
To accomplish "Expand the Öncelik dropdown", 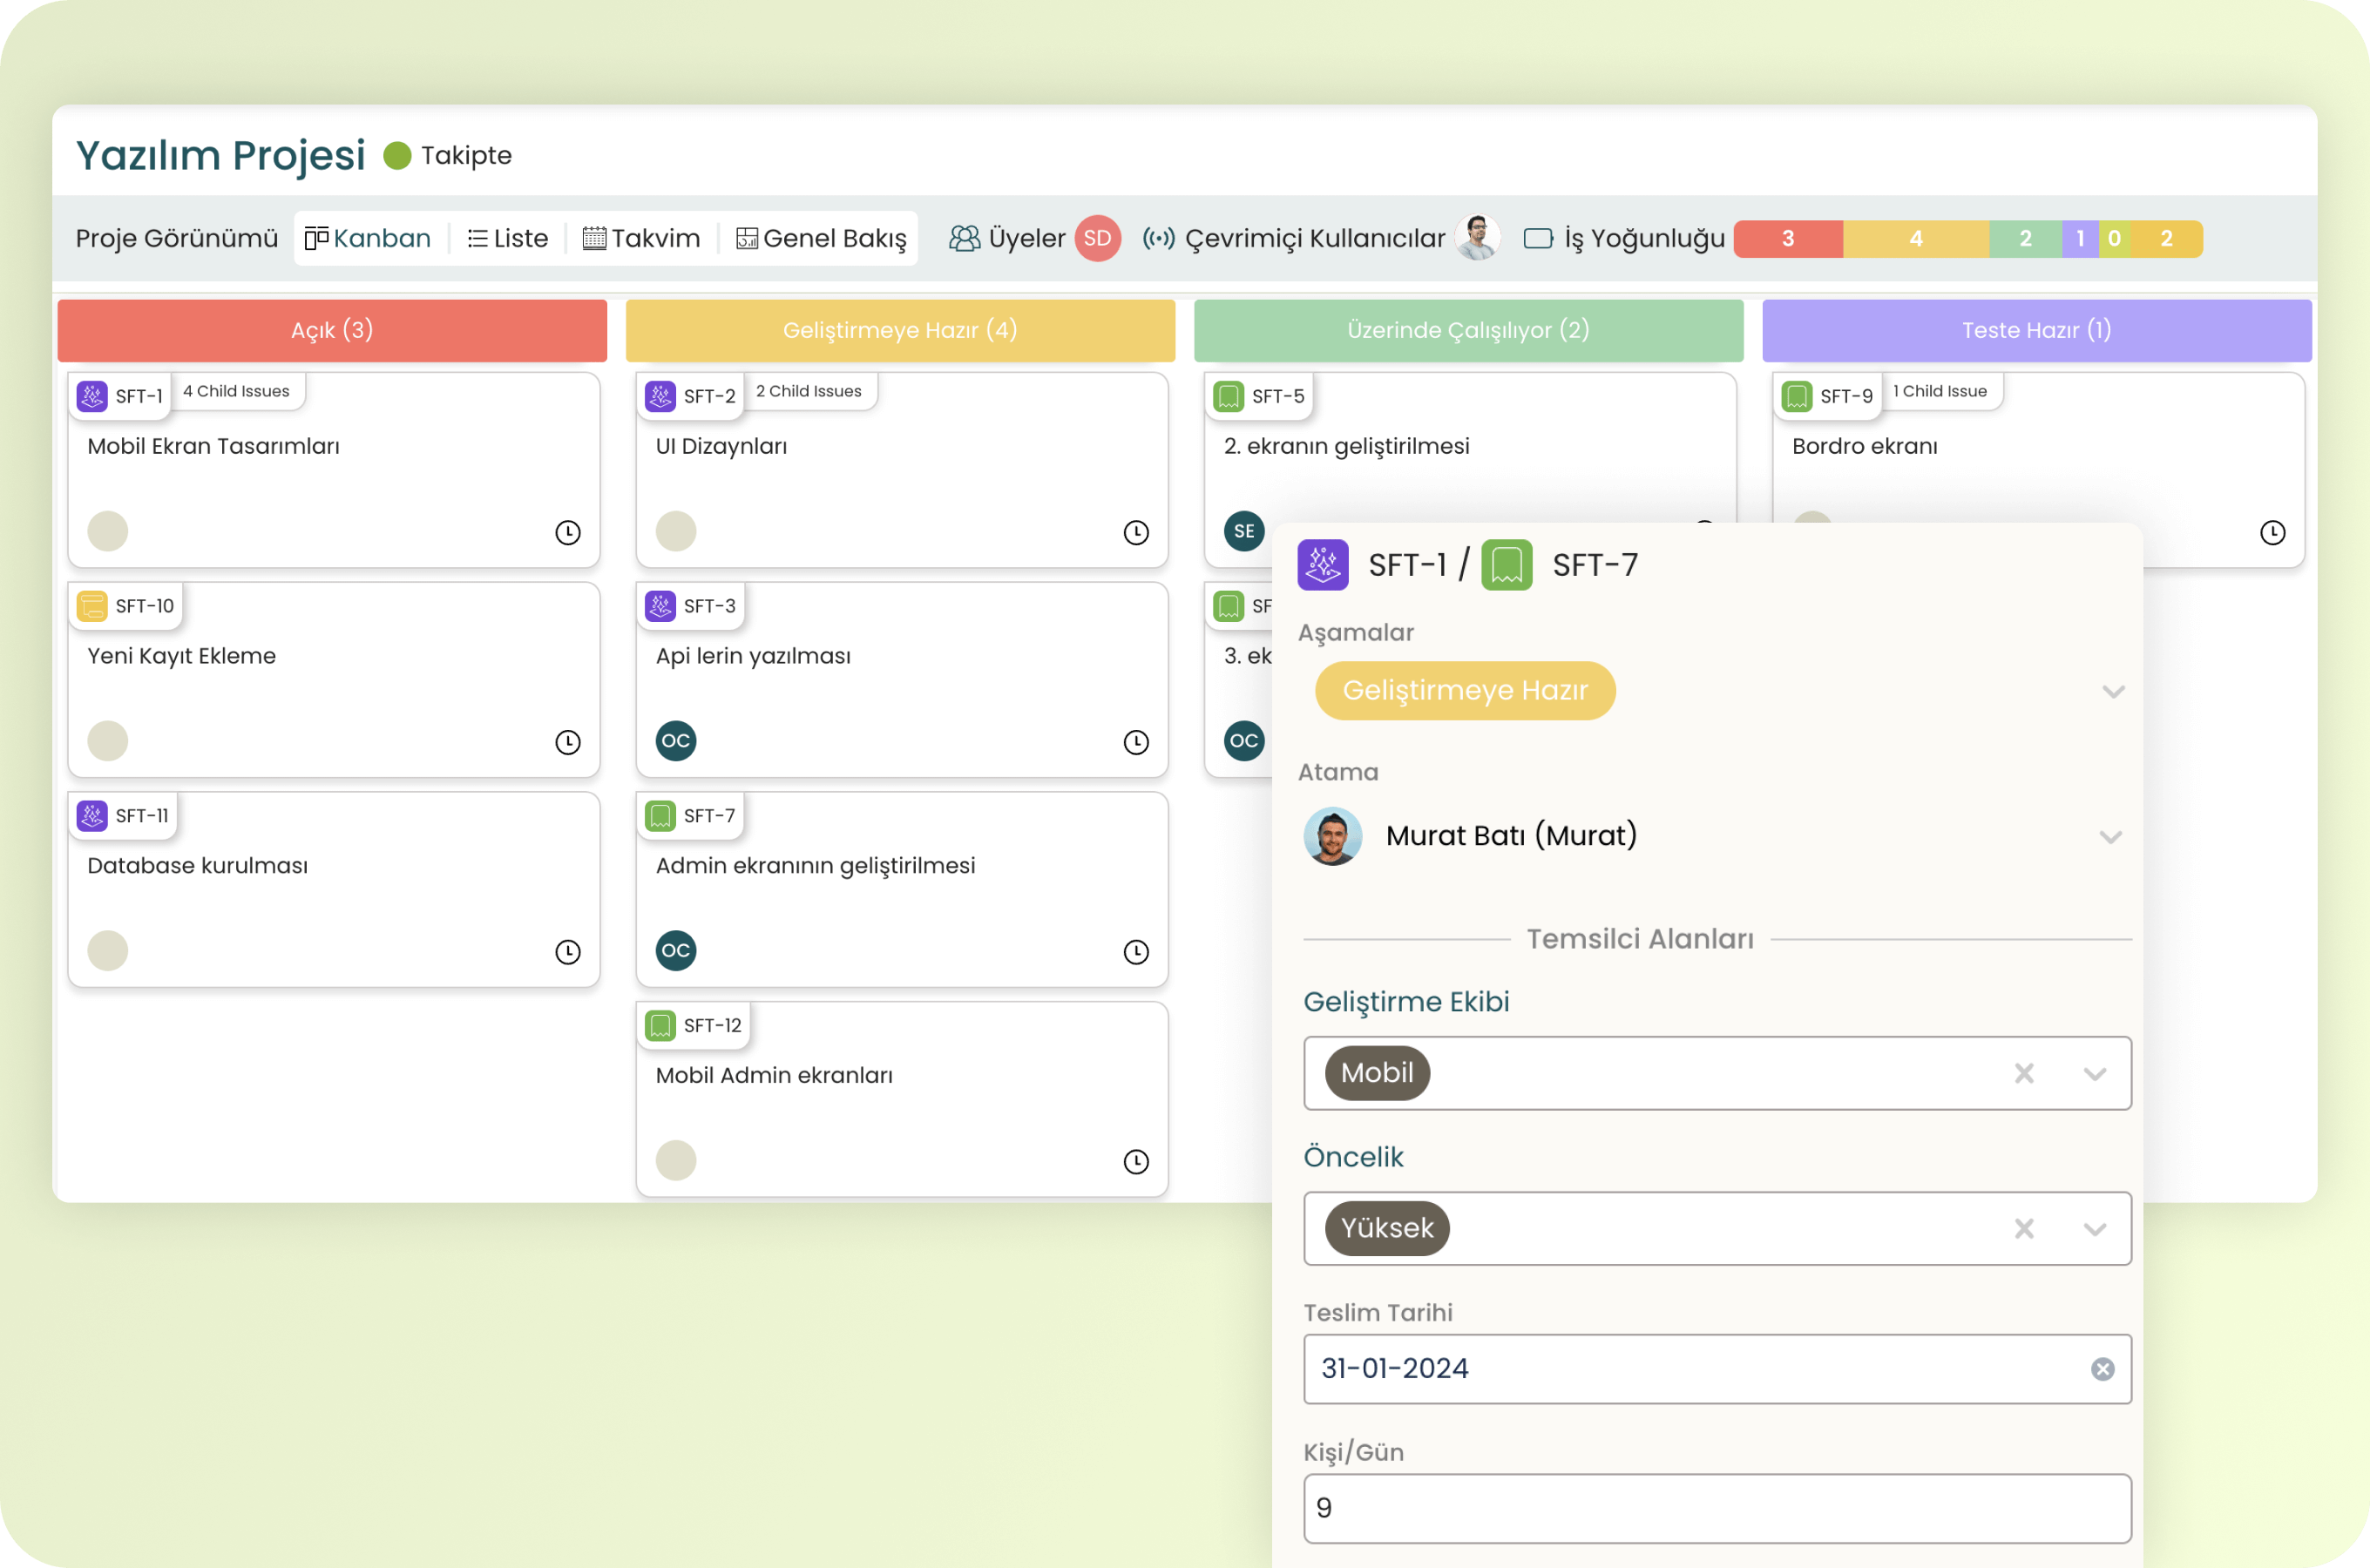I will coord(2095,1229).
